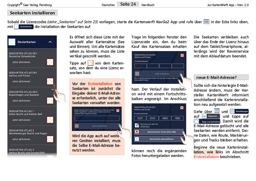Click the 'Seekarten installieren' heading
This screenshot has height=181, width=256.
pyautogui.click(x=32, y=13)
